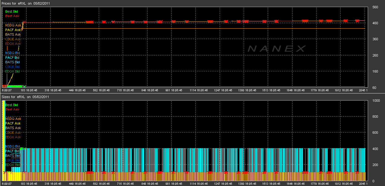
Task: Select PACF Ask label in Prices legend
Action: point(13,30)
